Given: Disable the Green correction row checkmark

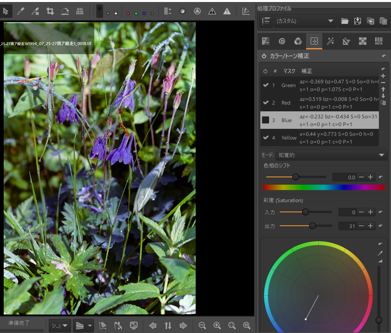Looking at the screenshot, I should pyautogui.click(x=266, y=85).
